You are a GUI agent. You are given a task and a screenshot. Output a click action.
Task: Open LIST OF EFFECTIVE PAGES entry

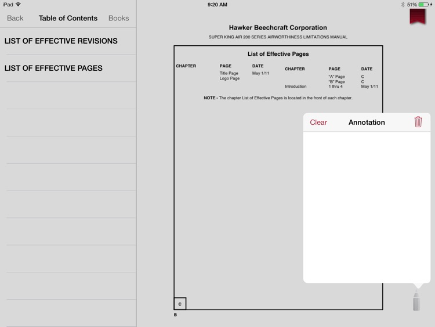(68, 68)
